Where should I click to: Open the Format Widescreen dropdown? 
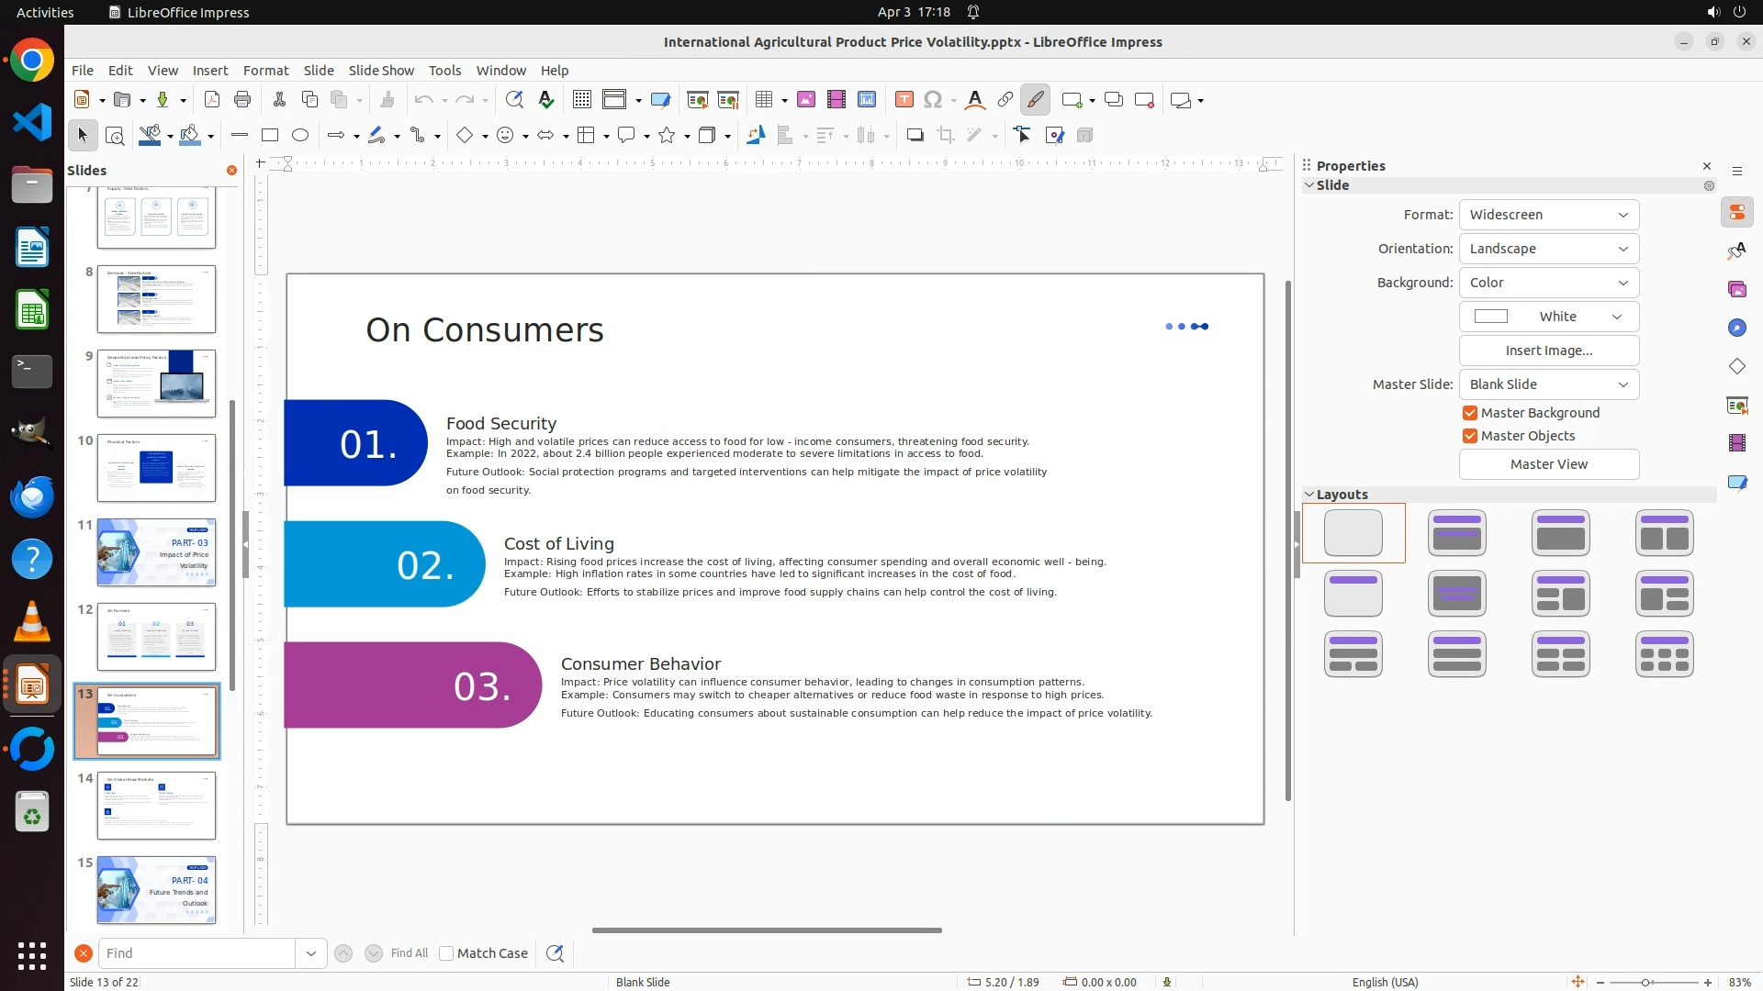pyautogui.click(x=1548, y=215)
